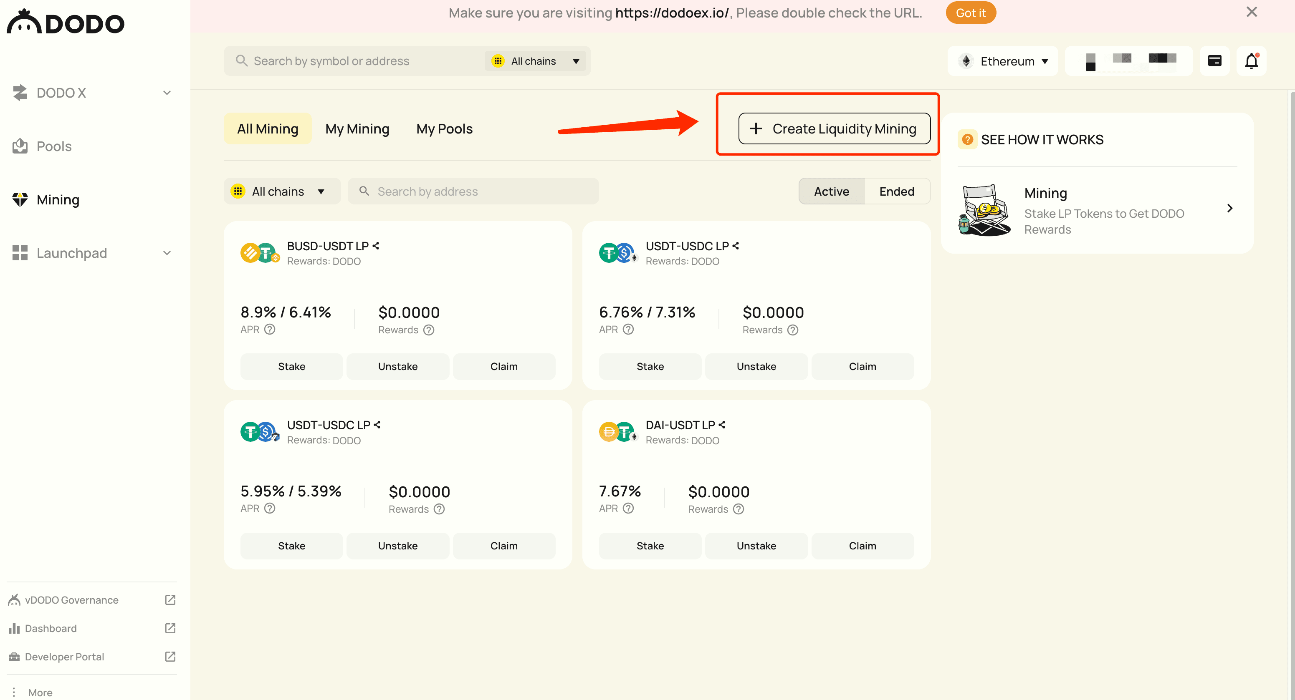Stake in DAI-USDT LP pool
The width and height of the screenshot is (1295, 700).
click(x=650, y=546)
